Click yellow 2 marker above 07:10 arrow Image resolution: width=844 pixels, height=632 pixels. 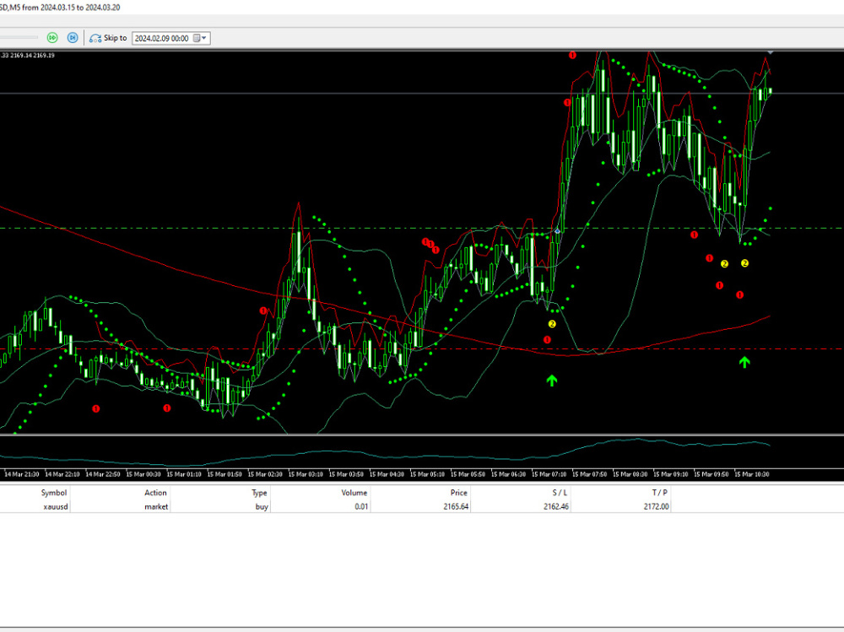(x=552, y=324)
